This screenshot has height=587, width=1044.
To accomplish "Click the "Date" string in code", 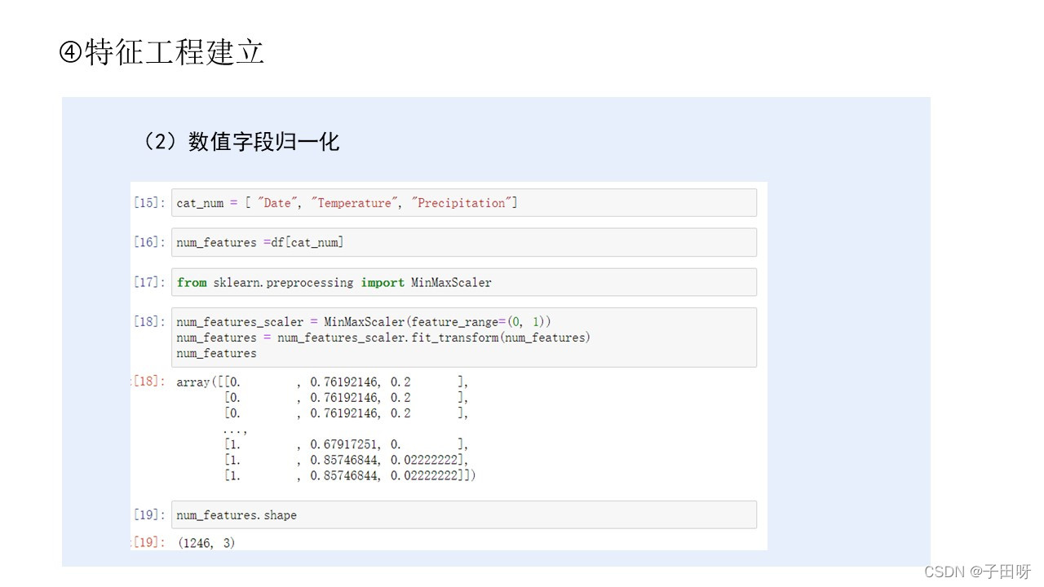I will (276, 203).
